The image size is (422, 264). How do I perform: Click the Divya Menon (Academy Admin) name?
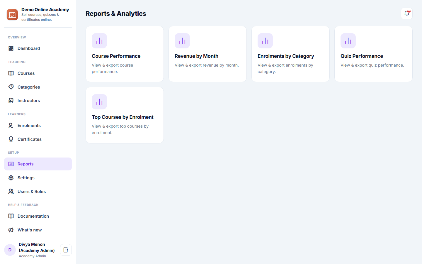(37, 247)
